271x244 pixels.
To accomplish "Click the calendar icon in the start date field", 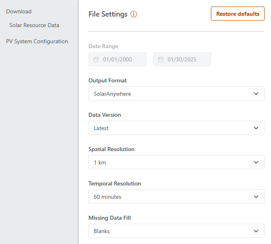I will [96, 59].
